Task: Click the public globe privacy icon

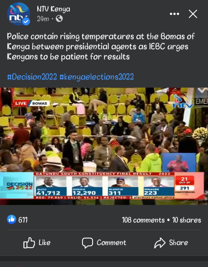Action: (59, 18)
